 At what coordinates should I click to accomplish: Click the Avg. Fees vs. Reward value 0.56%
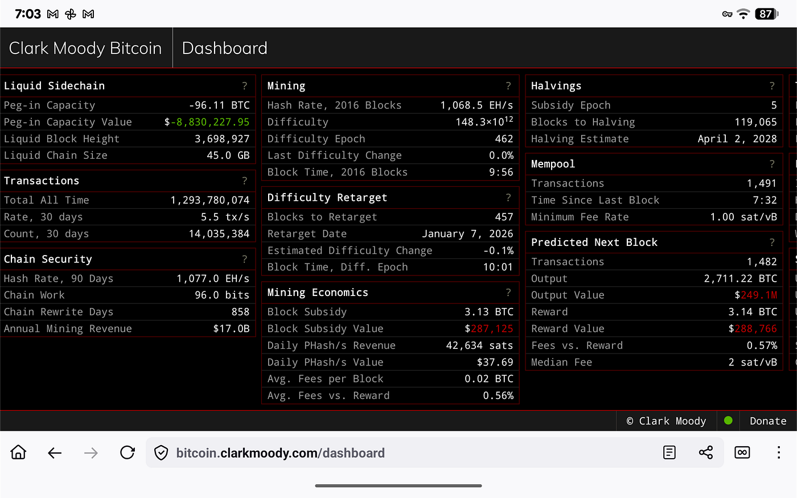498,396
